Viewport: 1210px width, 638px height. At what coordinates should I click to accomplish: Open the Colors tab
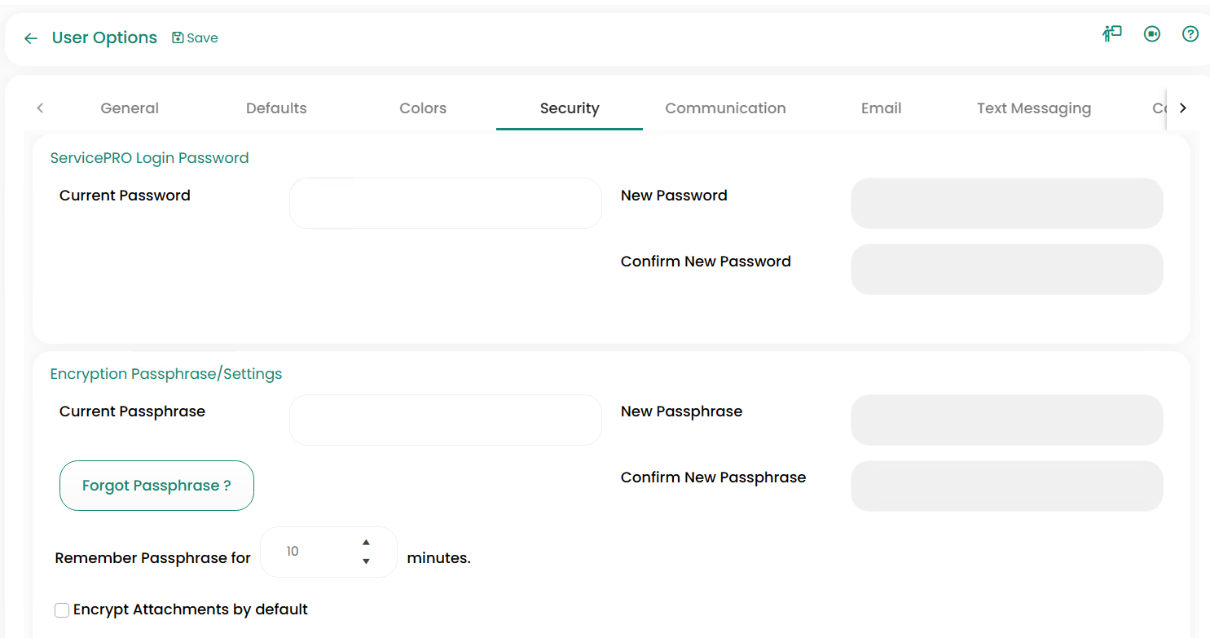tap(423, 108)
